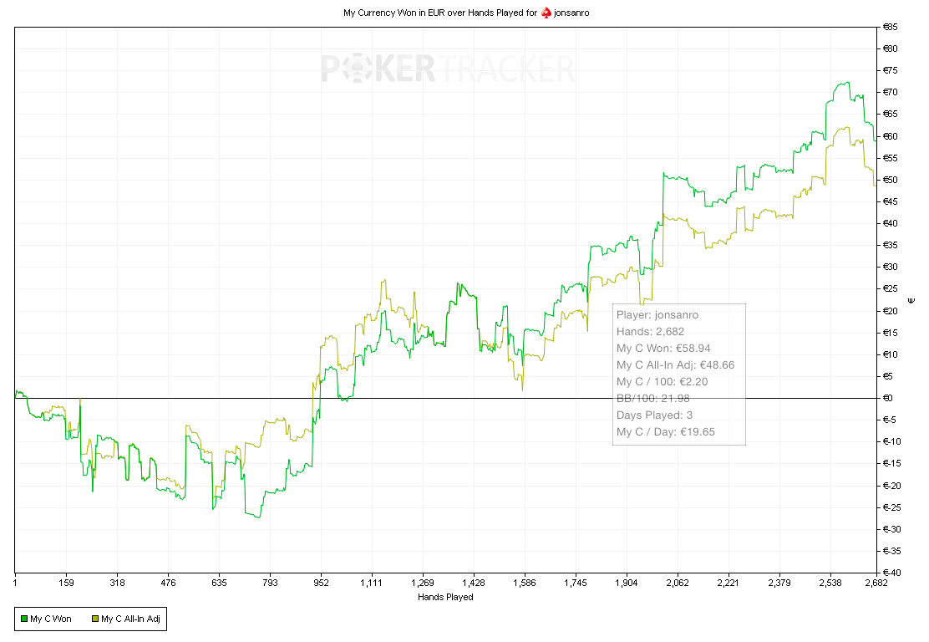
Task: Click the yellow My C All-In Adj swatch
Action: pos(95,619)
